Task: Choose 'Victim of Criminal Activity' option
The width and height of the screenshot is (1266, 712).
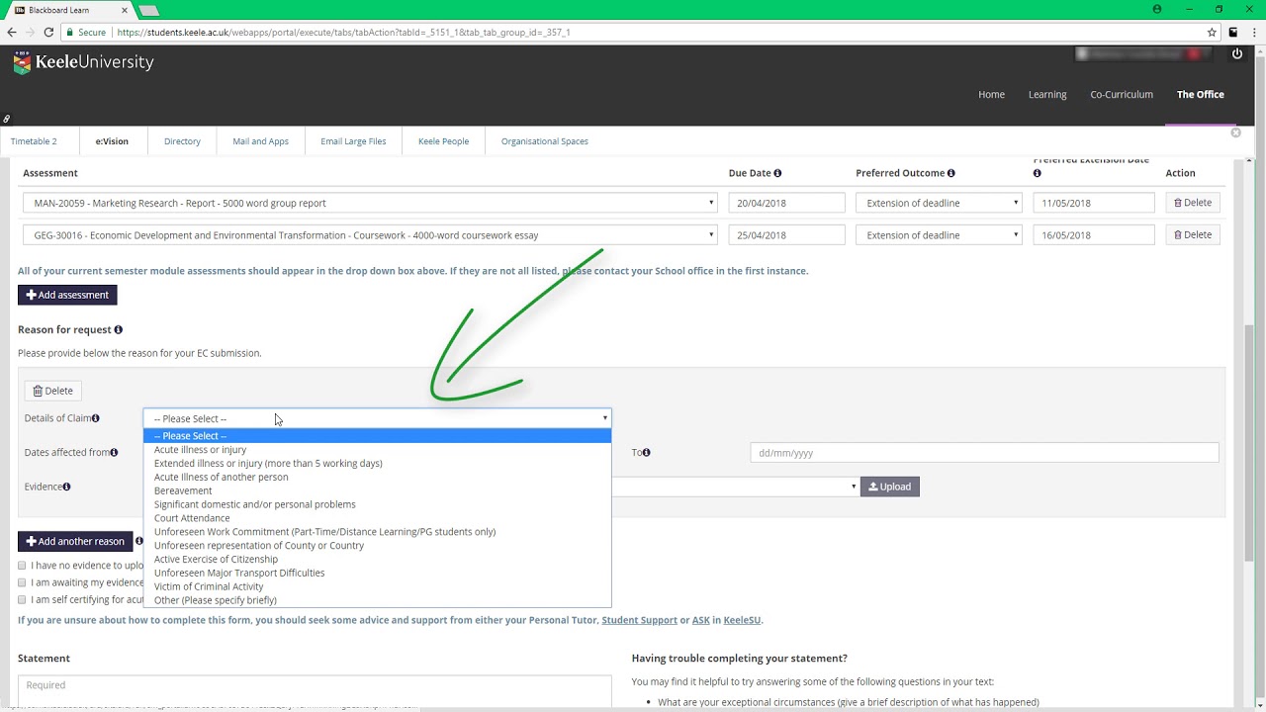Action: (378, 586)
